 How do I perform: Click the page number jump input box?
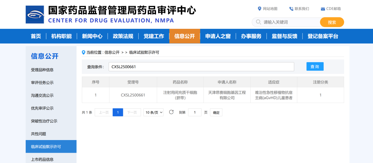[x=195, y=112]
